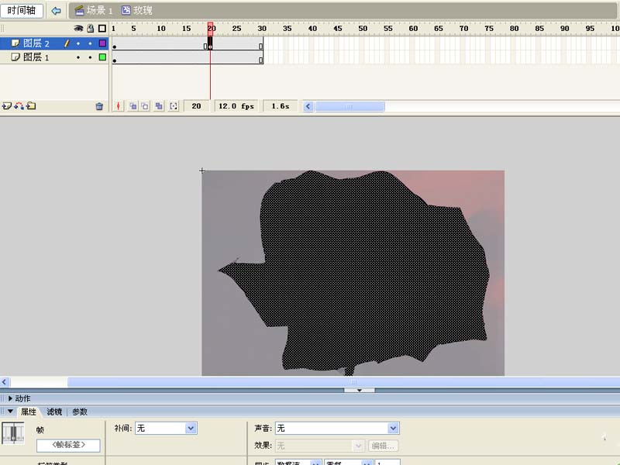Click the layer page icon of 图层 2
Screen dimensions: 620x465
point(15,43)
